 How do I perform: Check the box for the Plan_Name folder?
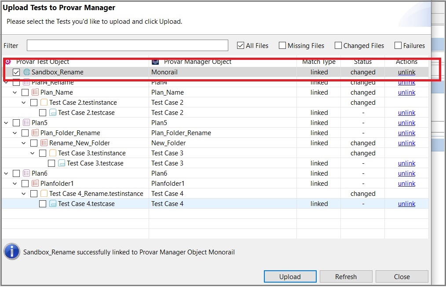point(25,92)
